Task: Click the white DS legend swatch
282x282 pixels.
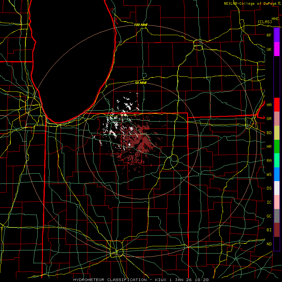Action: point(277,188)
